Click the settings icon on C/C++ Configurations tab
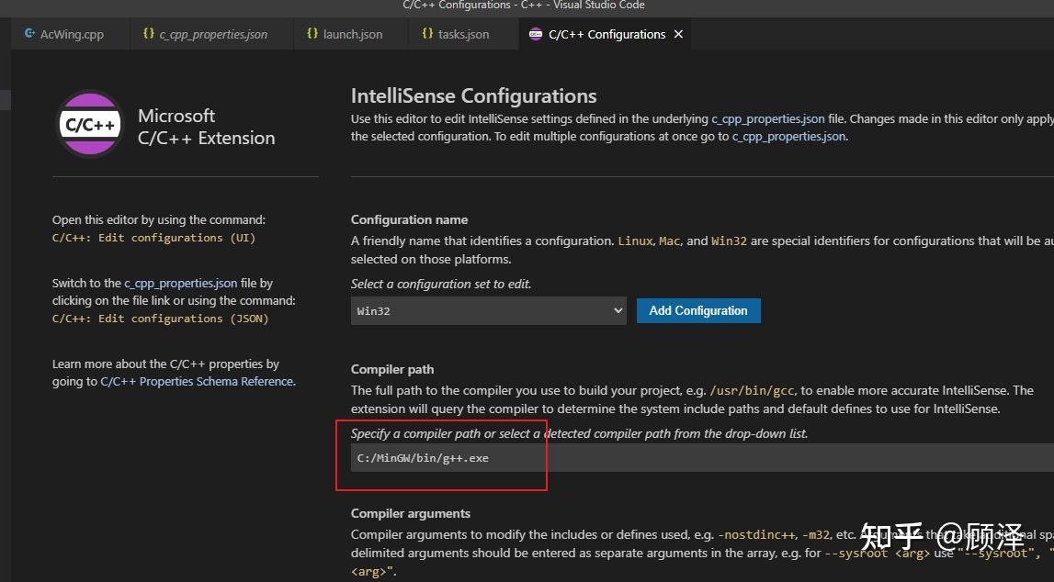This screenshot has height=582, width=1054. coord(536,34)
